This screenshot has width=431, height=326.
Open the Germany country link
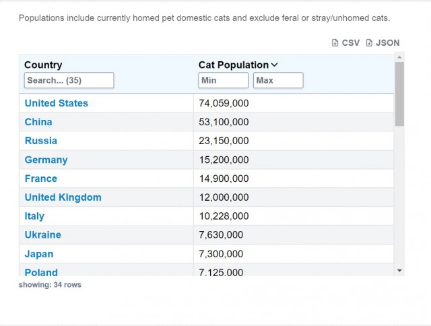pos(46,160)
